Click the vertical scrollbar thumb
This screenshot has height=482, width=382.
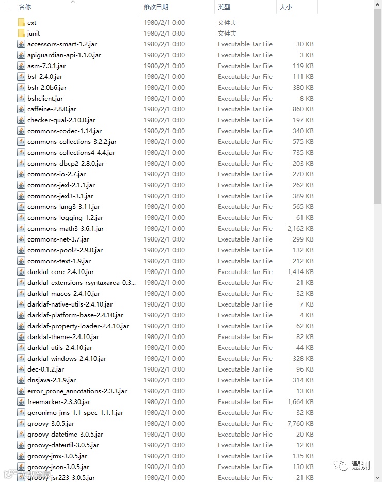click(378, 106)
